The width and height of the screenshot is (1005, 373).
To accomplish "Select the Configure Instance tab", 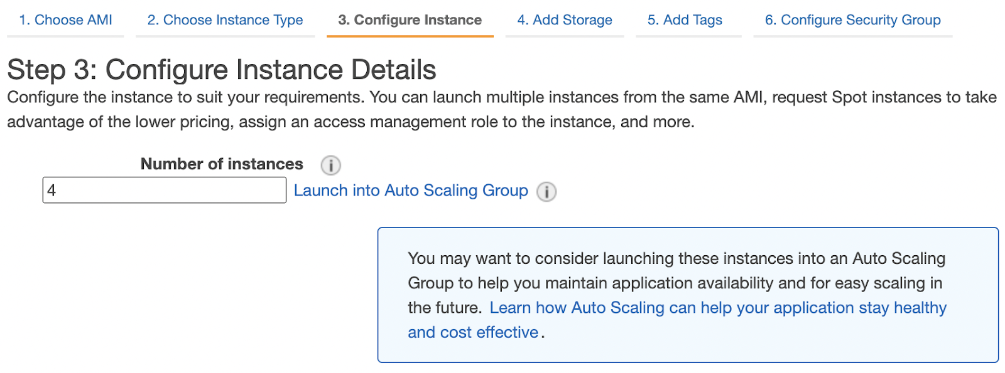I will [x=410, y=20].
